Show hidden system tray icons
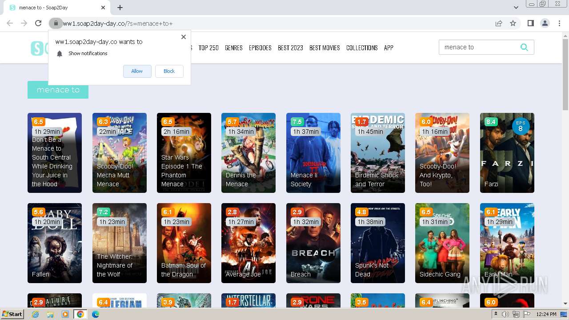Image resolution: width=569 pixels, height=320 pixels. tap(496, 314)
